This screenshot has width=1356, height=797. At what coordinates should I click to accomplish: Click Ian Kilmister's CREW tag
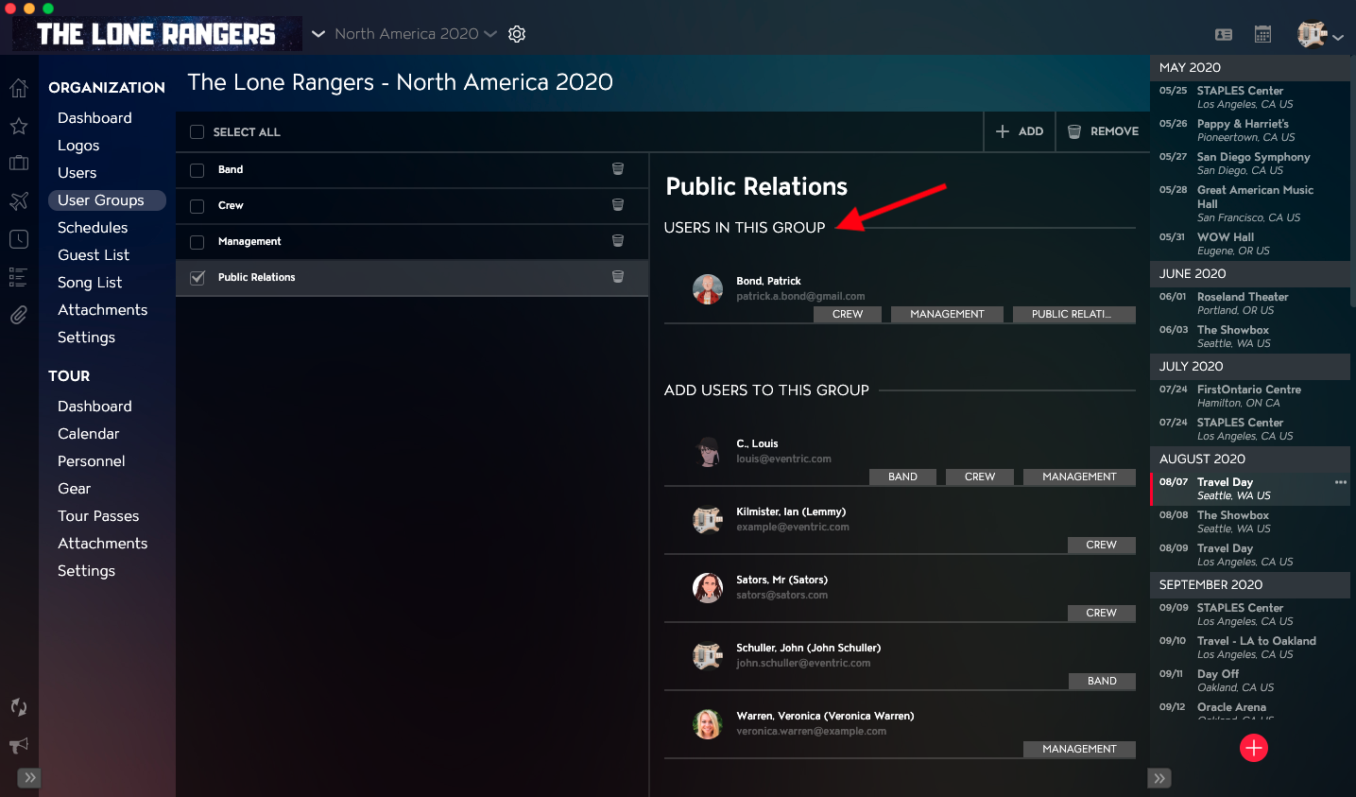tap(1102, 545)
